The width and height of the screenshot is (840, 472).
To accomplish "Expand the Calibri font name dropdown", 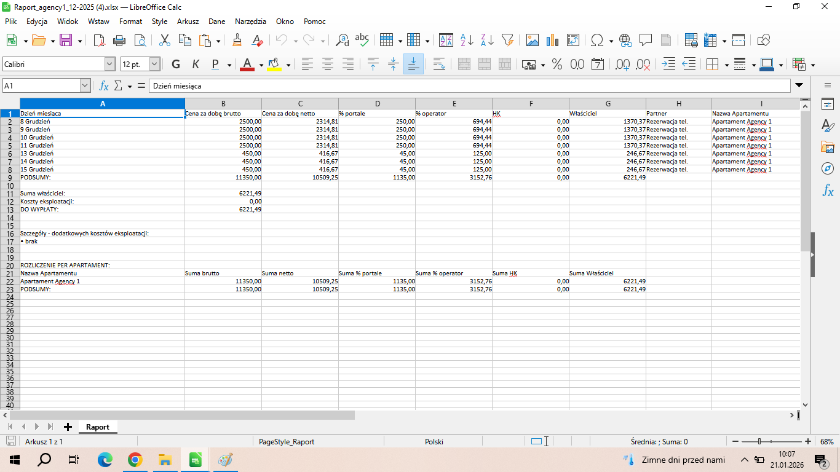I will [x=110, y=64].
